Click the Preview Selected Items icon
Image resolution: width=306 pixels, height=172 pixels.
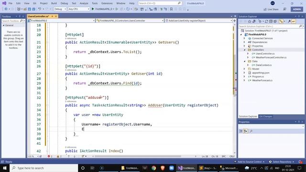pos(294,21)
